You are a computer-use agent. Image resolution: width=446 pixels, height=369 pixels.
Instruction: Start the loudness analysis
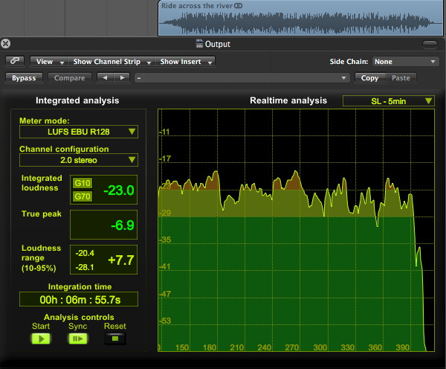tap(41, 338)
